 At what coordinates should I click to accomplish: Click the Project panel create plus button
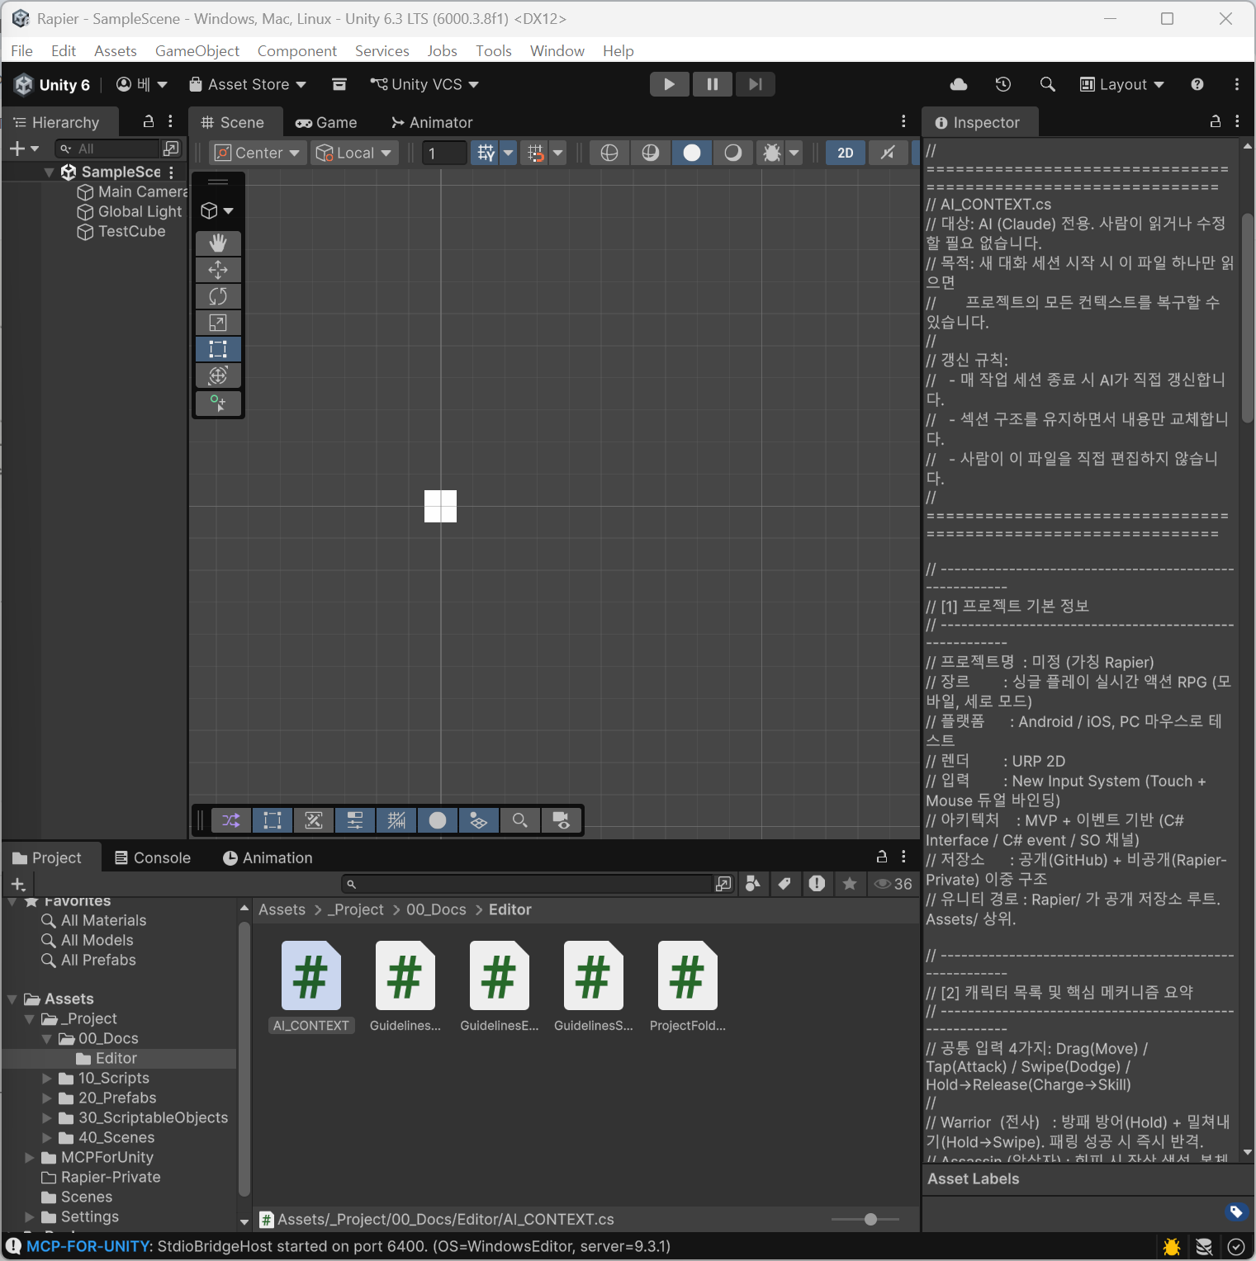18,884
